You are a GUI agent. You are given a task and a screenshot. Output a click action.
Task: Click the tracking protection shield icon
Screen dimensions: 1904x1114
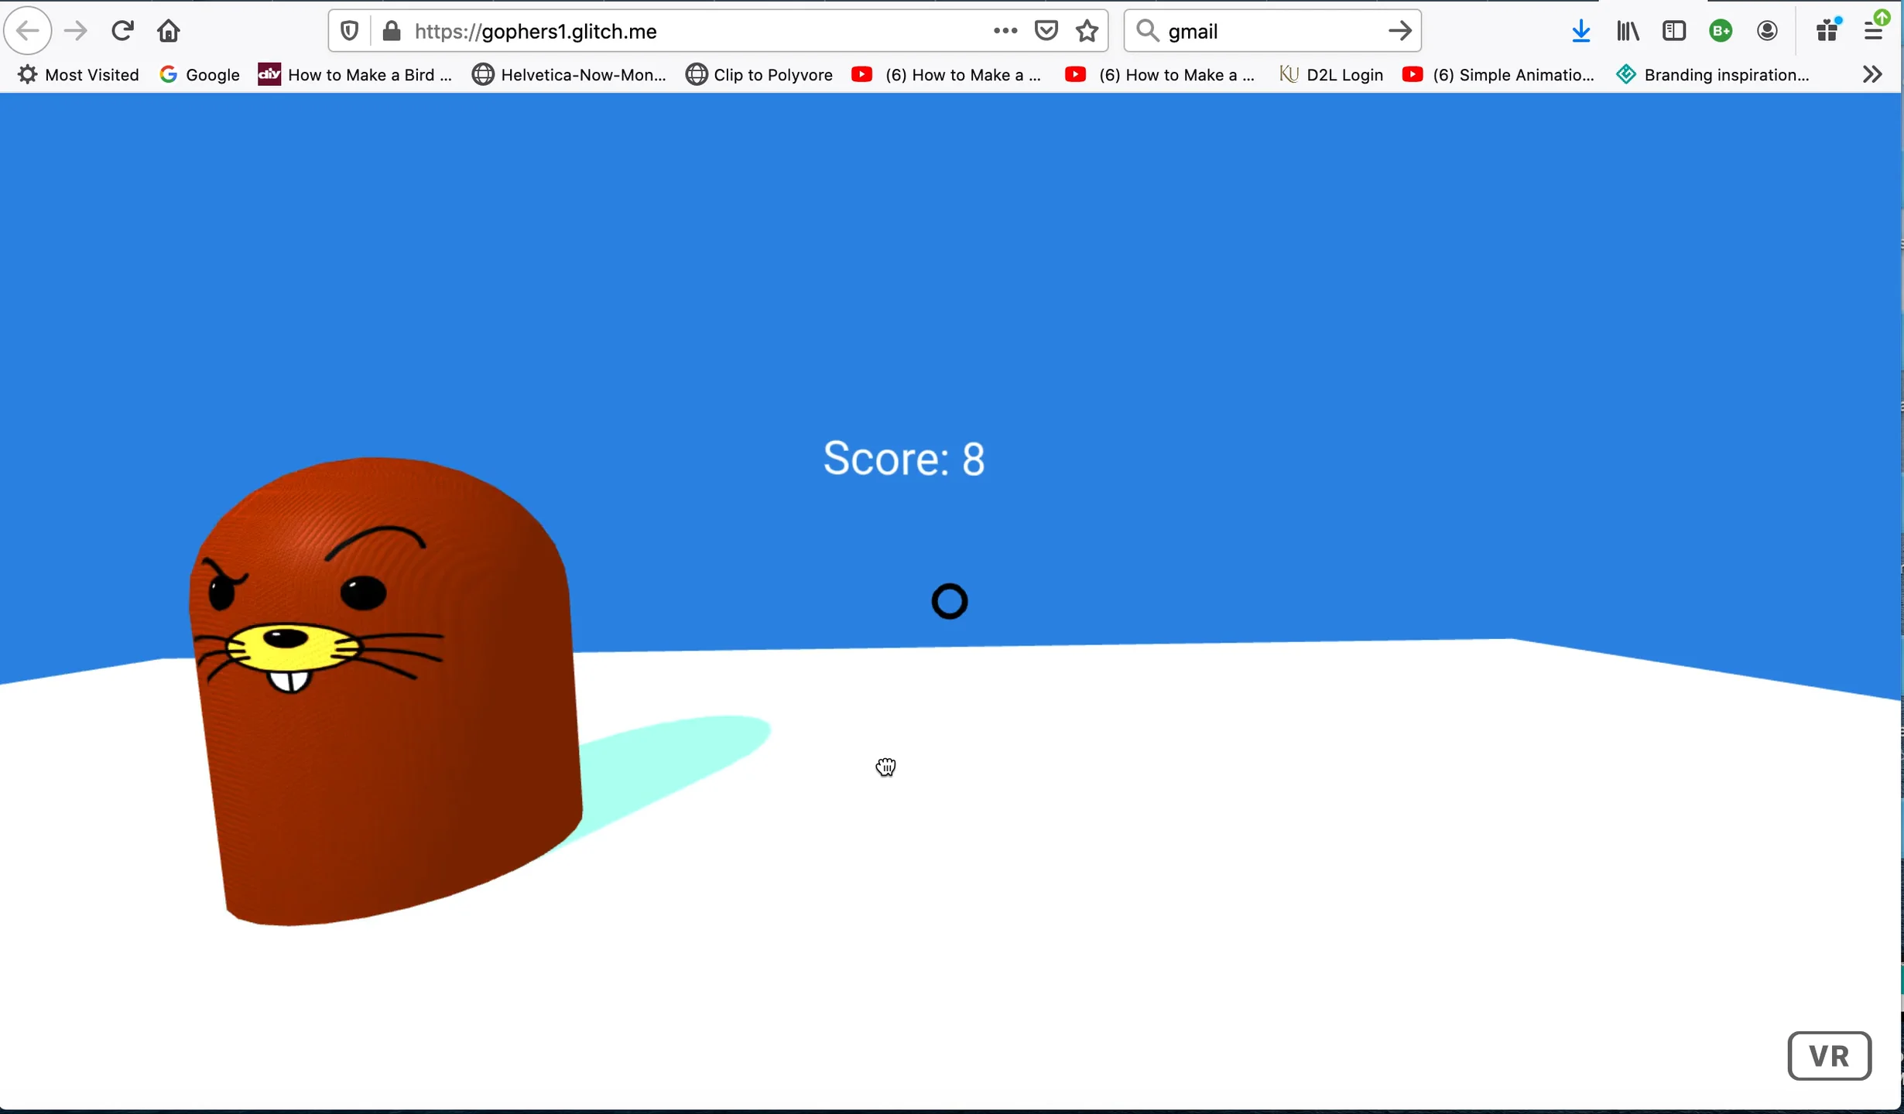pos(348,31)
